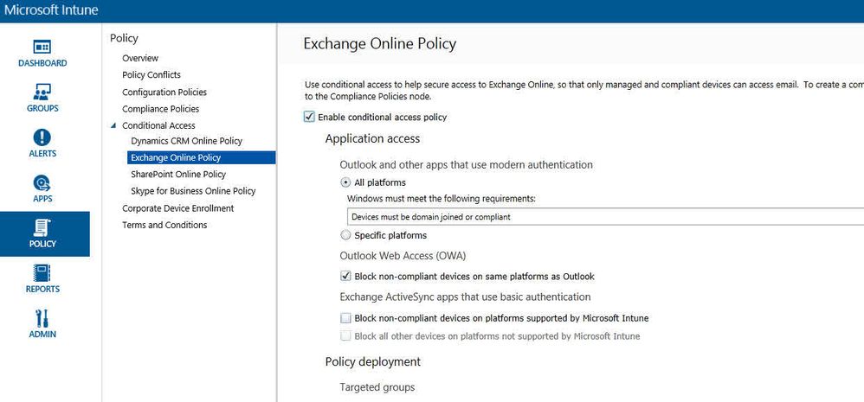Viewport: 864px width, 402px height.
Task: Click the Targeted groups label
Action: pyautogui.click(x=377, y=387)
